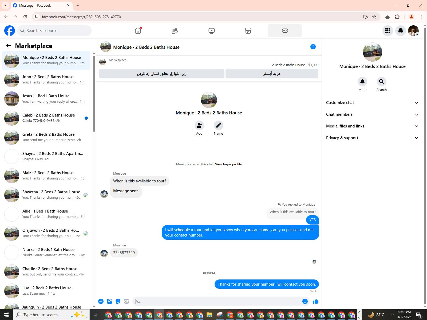Open File Explorer from the taskbar
This screenshot has width=427, height=320.
(209, 315)
